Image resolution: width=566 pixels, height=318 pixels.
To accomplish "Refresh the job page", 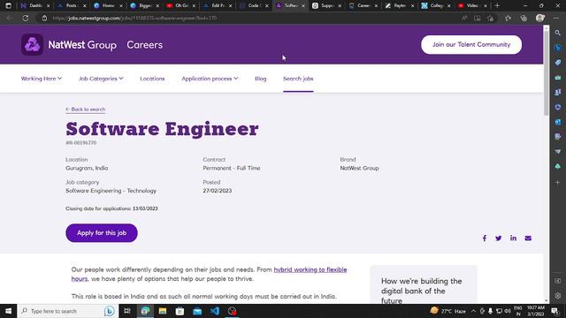I will coord(26,18).
